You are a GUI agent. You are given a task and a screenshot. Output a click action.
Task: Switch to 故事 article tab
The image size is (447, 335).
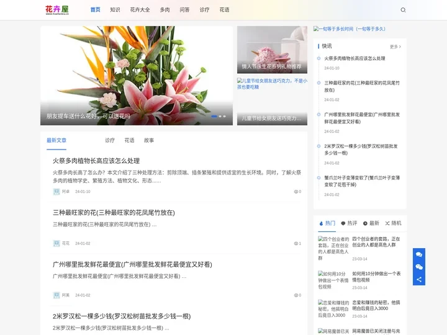pyautogui.click(x=149, y=140)
